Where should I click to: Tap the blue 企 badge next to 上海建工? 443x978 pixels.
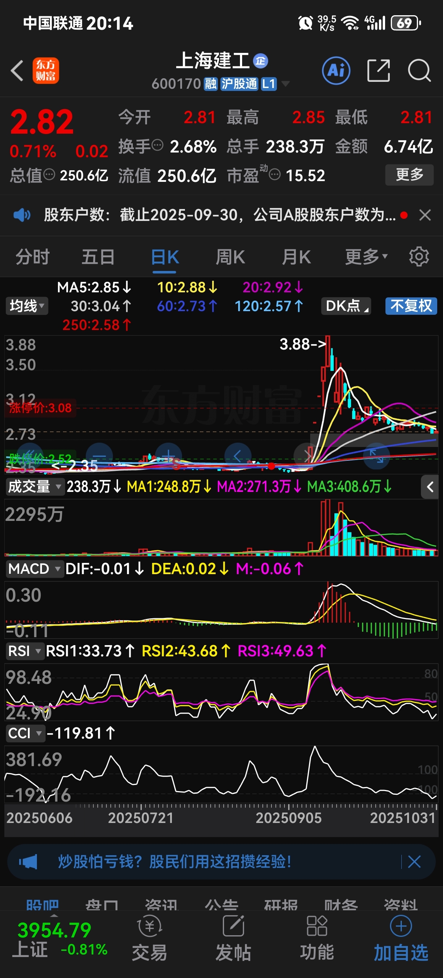pos(260,61)
